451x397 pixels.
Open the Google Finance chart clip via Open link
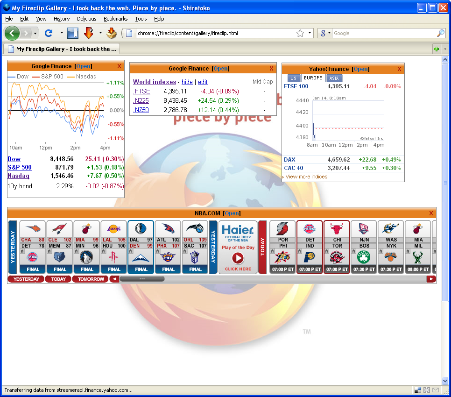(84, 66)
